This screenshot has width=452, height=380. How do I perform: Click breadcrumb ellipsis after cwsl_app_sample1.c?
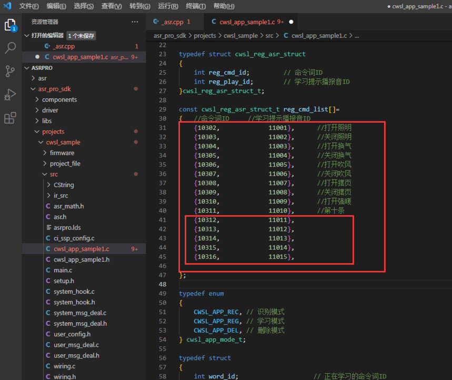coord(357,36)
